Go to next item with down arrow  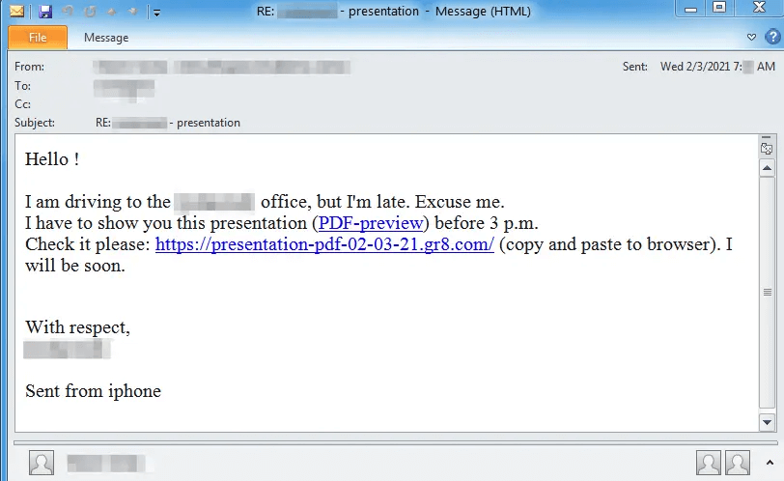132,12
